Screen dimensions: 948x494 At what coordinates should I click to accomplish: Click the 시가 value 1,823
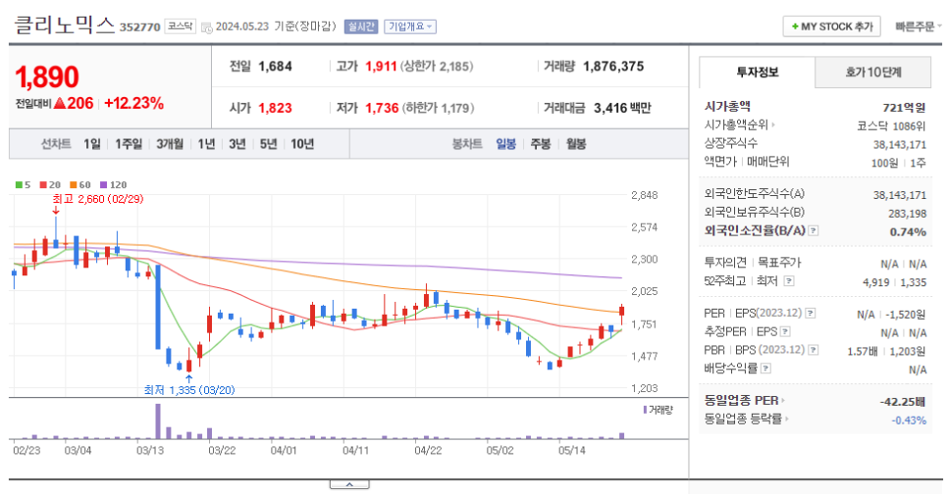tap(275, 108)
